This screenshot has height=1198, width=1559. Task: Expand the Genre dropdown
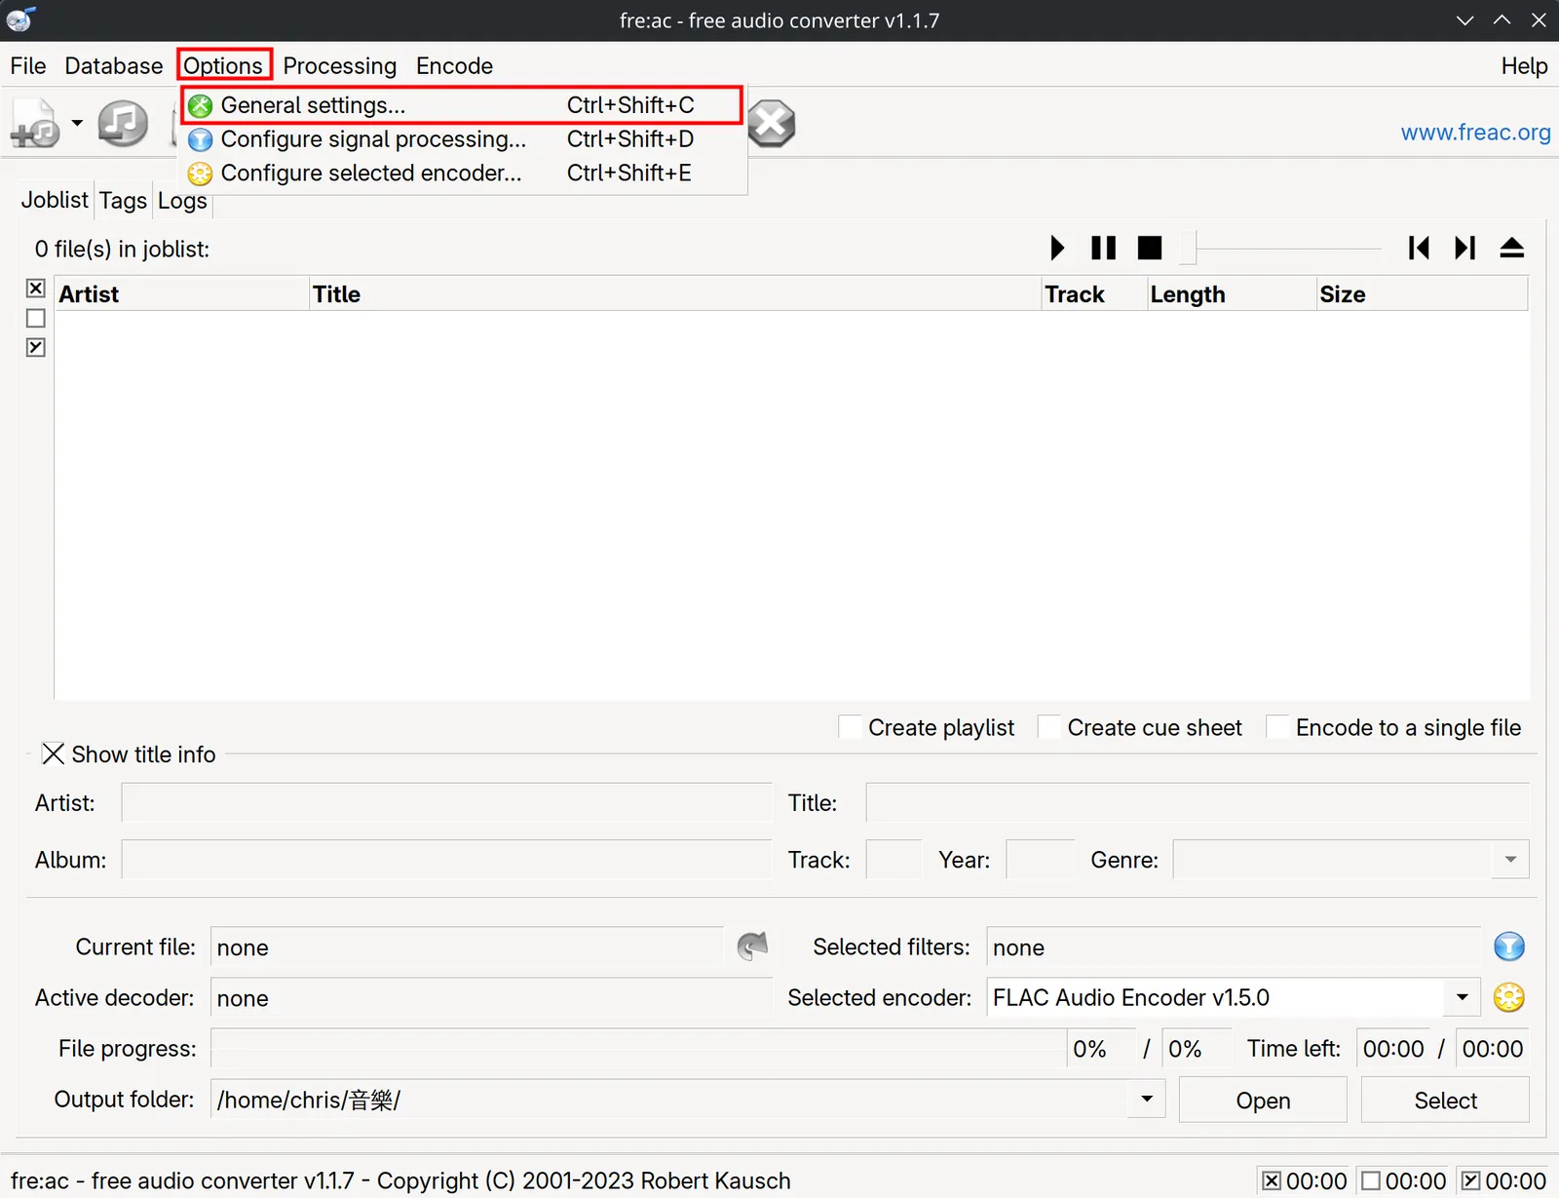coord(1510,860)
